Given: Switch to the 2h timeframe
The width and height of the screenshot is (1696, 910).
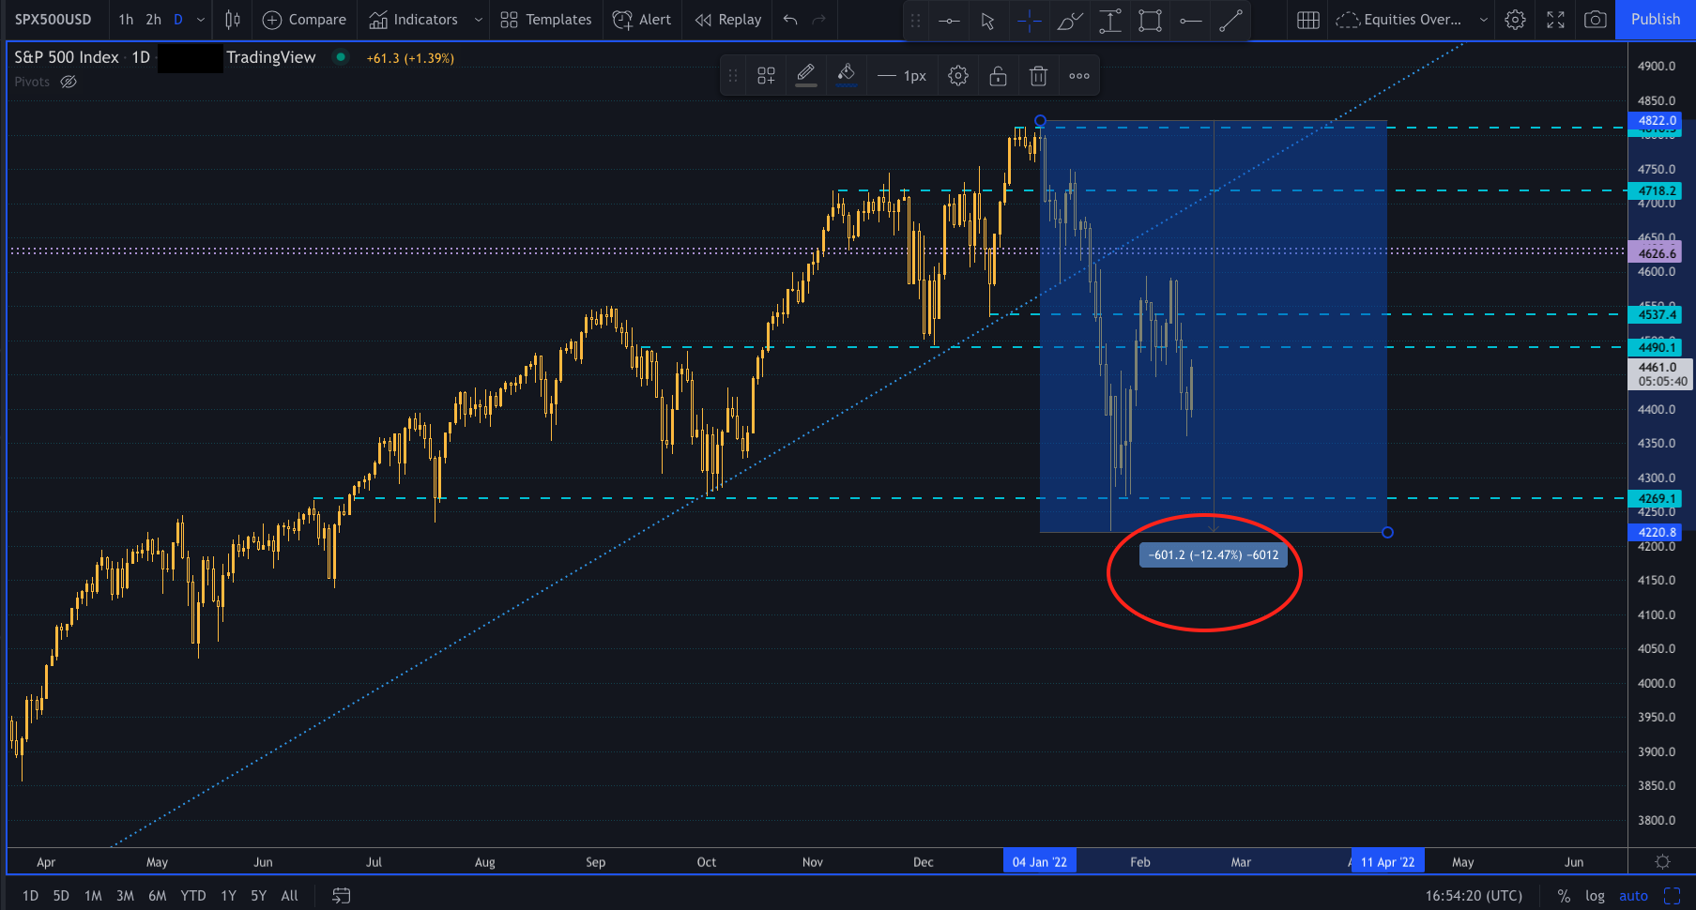Looking at the screenshot, I should [x=153, y=19].
